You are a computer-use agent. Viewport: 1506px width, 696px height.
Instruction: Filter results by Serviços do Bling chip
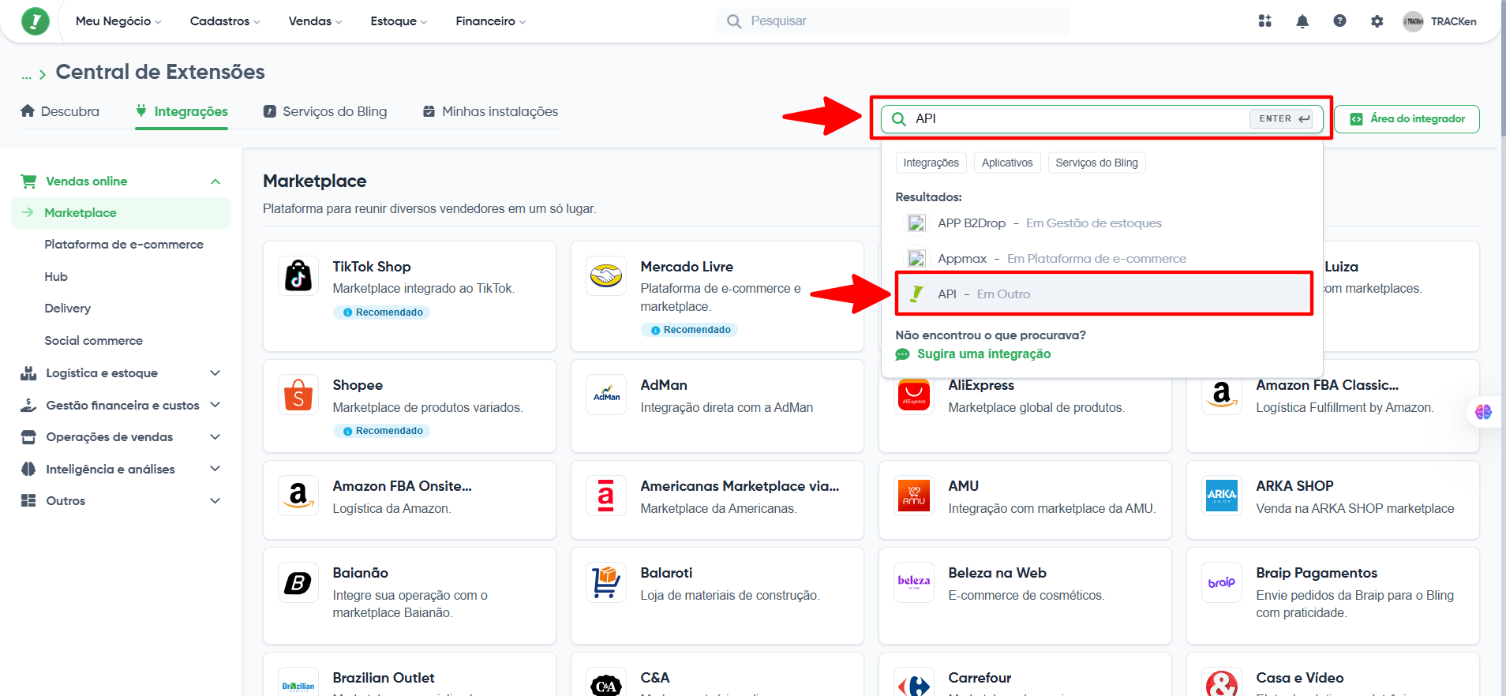(1097, 163)
